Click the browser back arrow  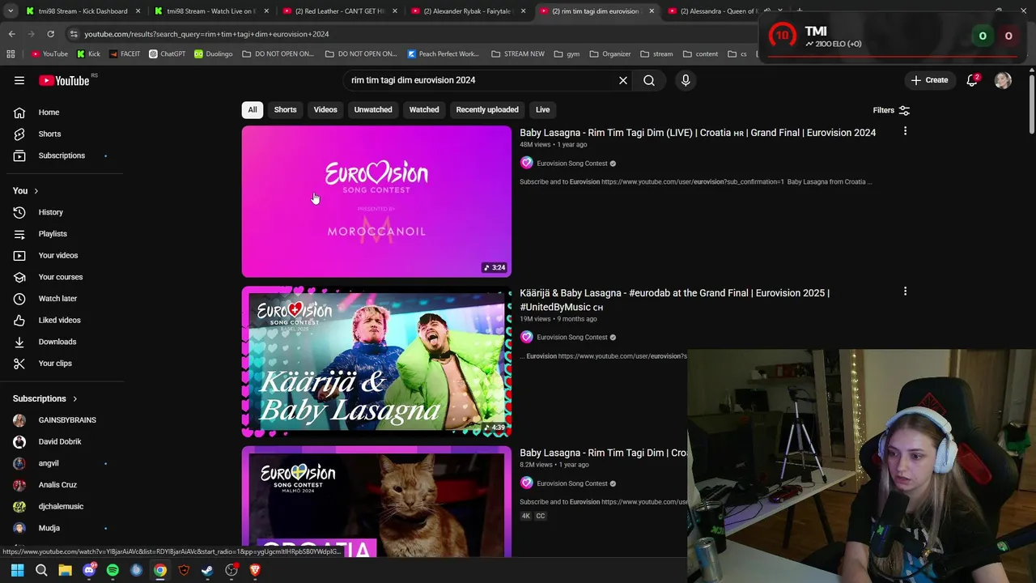tap(11, 34)
